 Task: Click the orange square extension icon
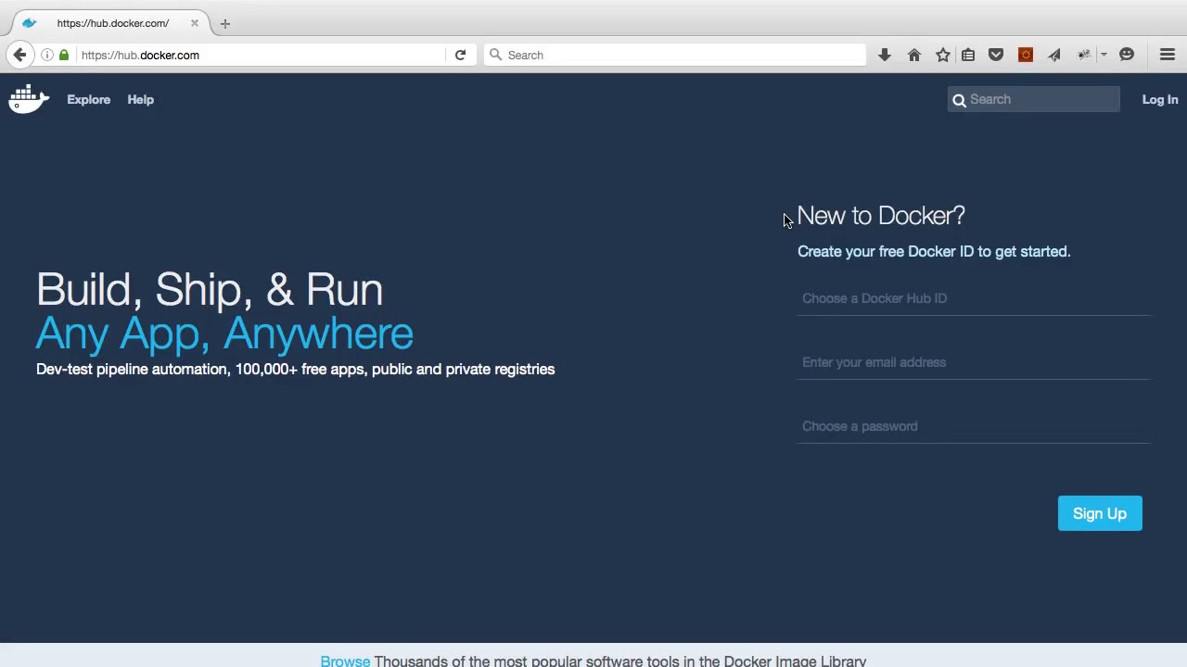pyautogui.click(x=1026, y=55)
